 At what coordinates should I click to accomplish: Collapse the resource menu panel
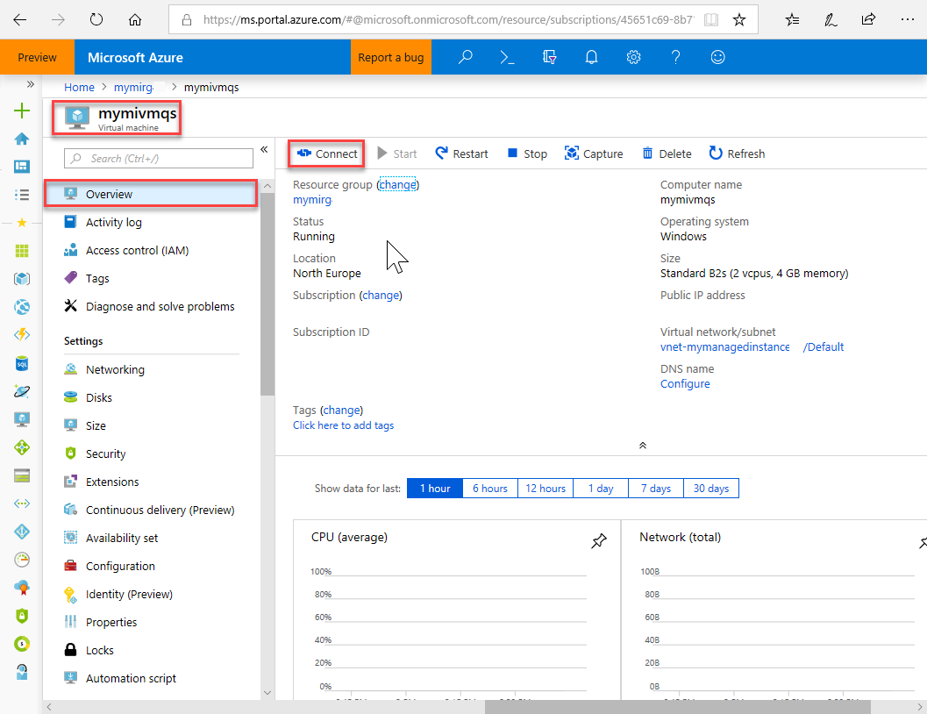click(x=264, y=150)
